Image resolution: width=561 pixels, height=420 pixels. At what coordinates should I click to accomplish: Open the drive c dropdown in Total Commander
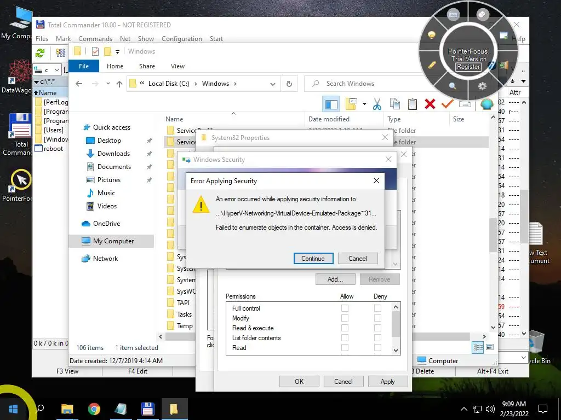(57, 69)
